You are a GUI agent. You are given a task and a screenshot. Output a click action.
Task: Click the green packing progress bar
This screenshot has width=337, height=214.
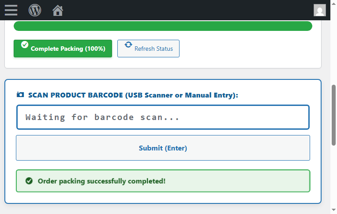click(x=163, y=26)
